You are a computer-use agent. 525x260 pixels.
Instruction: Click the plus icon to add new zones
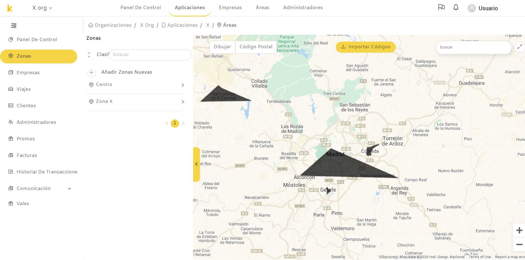click(x=92, y=73)
